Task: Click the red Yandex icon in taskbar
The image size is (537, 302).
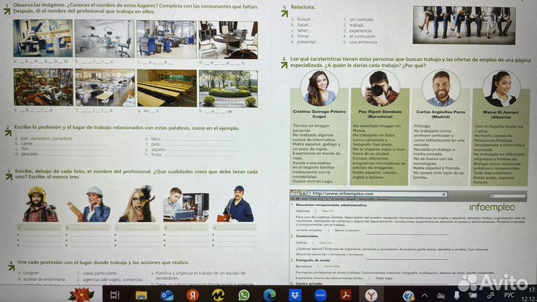Action: tap(192, 295)
